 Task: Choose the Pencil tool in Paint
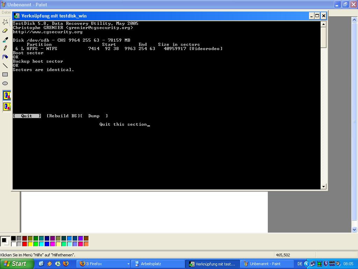click(x=5, y=48)
